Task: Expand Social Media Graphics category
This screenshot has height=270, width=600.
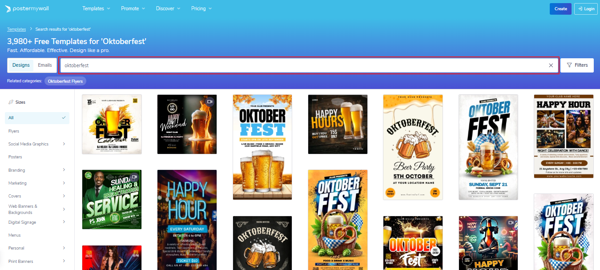Action: point(64,144)
